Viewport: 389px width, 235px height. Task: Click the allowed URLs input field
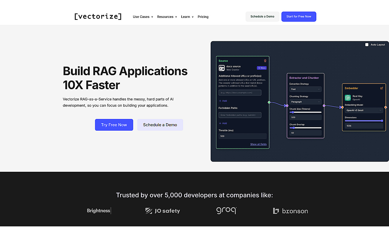[x=240, y=92]
